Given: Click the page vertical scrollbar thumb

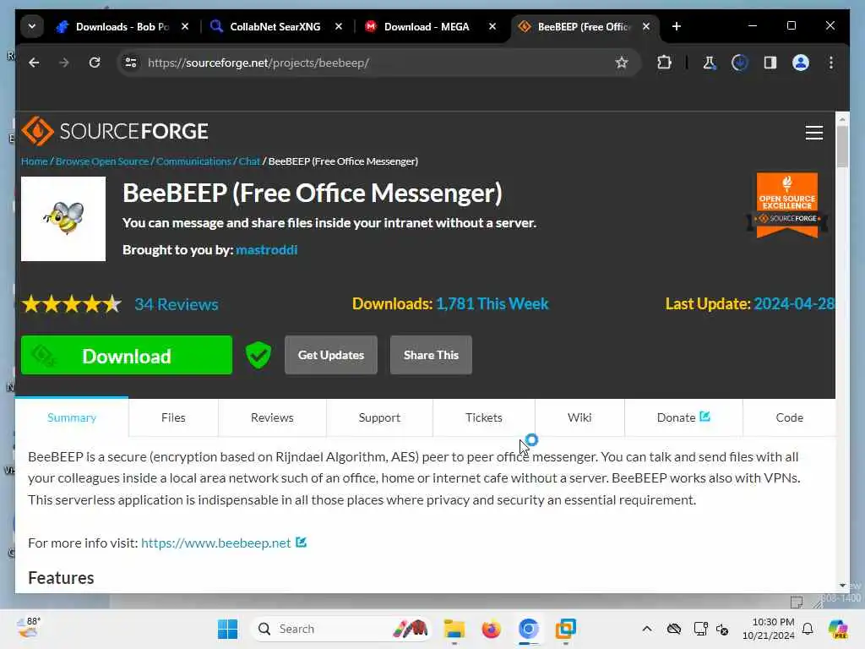Looking at the screenshot, I should pyautogui.click(x=842, y=146).
